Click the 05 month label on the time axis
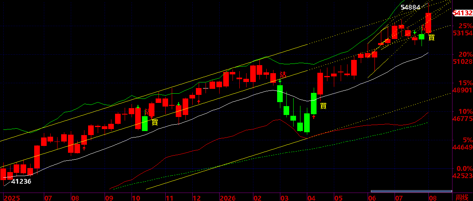The image size is (473, 201). 338,198
